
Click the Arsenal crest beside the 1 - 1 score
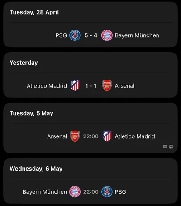(x=107, y=86)
